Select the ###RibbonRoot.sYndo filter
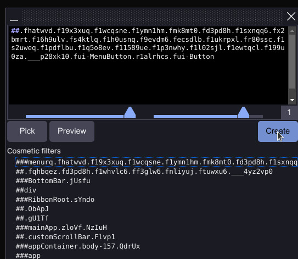This screenshot has height=259, width=298. pyautogui.click(x=55, y=200)
